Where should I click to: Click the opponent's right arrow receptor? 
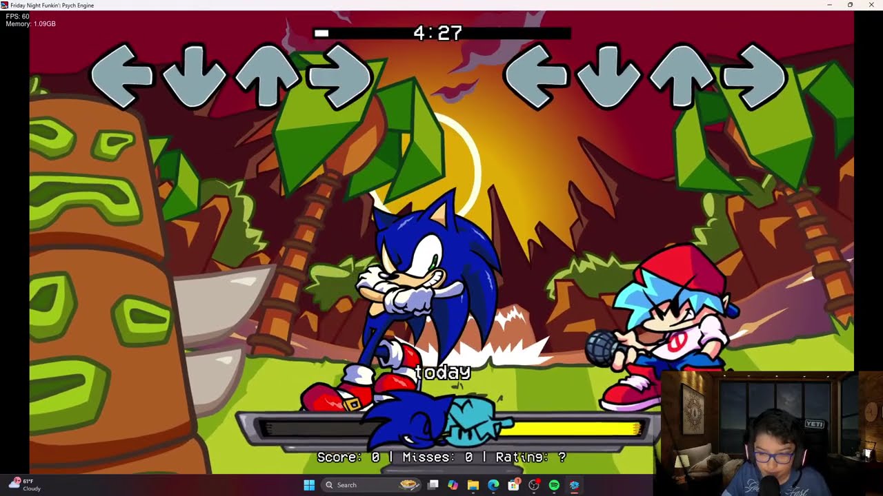click(x=340, y=76)
